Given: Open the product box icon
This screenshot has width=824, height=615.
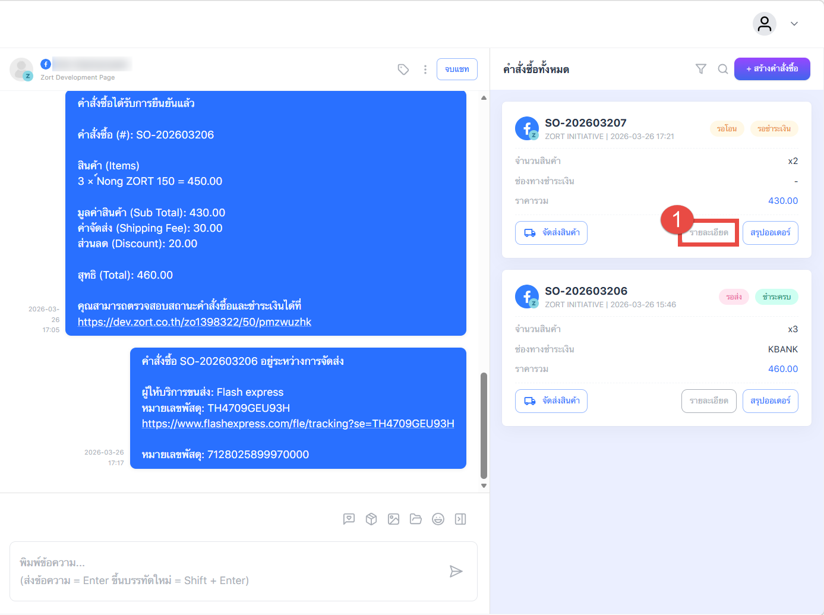Looking at the screenshot, I should [371, 519].
